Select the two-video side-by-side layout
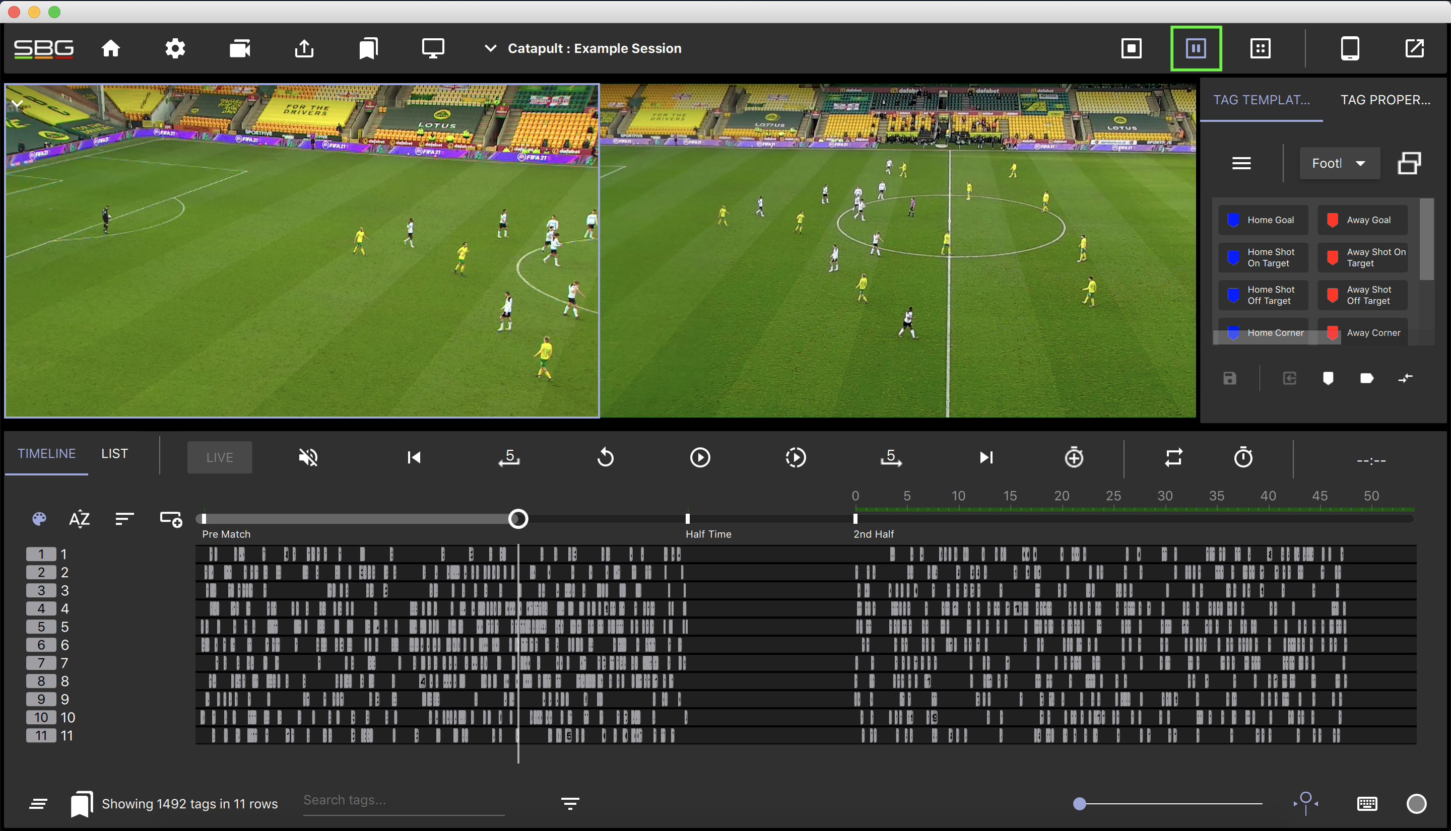The image size is (1451, 831). click(1196, 48)
